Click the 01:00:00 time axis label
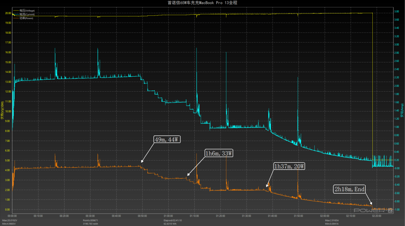 168,216
